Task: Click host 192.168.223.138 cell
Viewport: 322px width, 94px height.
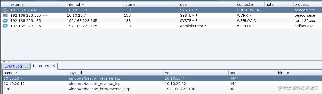Action: pos(180,89)
